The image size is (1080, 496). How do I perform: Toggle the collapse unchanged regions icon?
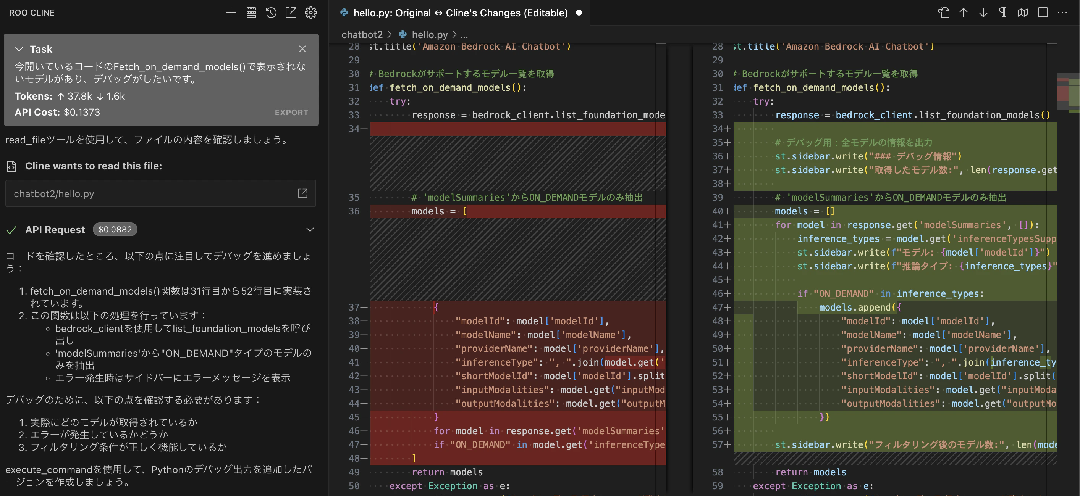pyautogui.click(x=1023, y=13)
